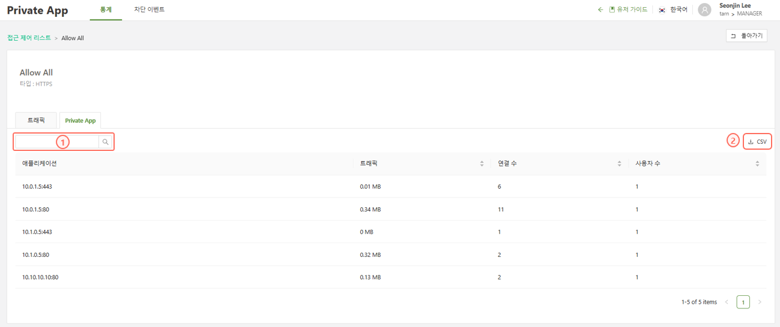Focus the application search input field

point(57,142)
